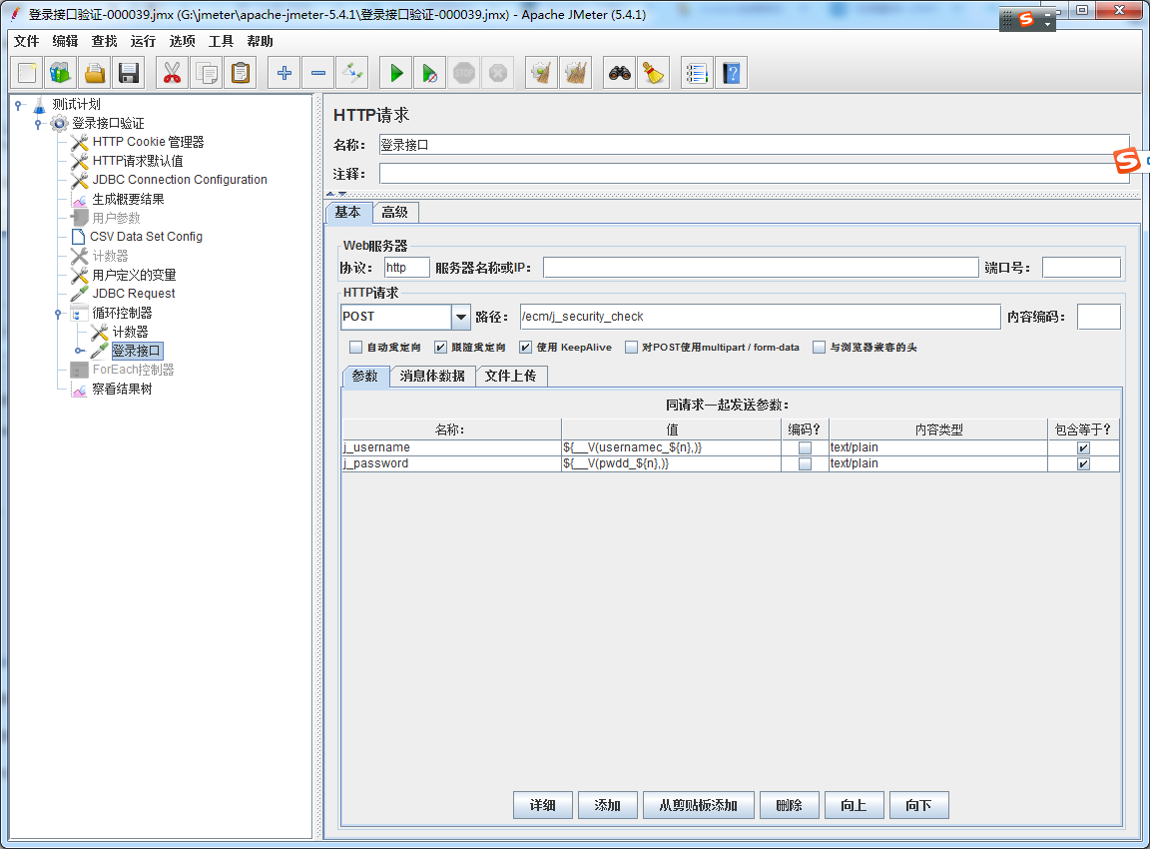The width and height of the screenshot is (1150, 849).
Task: Toggle enable/disable element icon
Action: coord(351,73)
